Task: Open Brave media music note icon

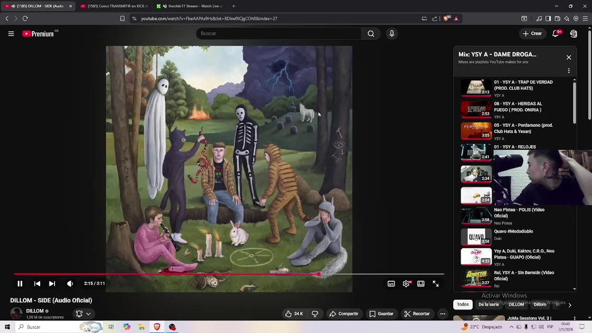Action: [539, 18]
